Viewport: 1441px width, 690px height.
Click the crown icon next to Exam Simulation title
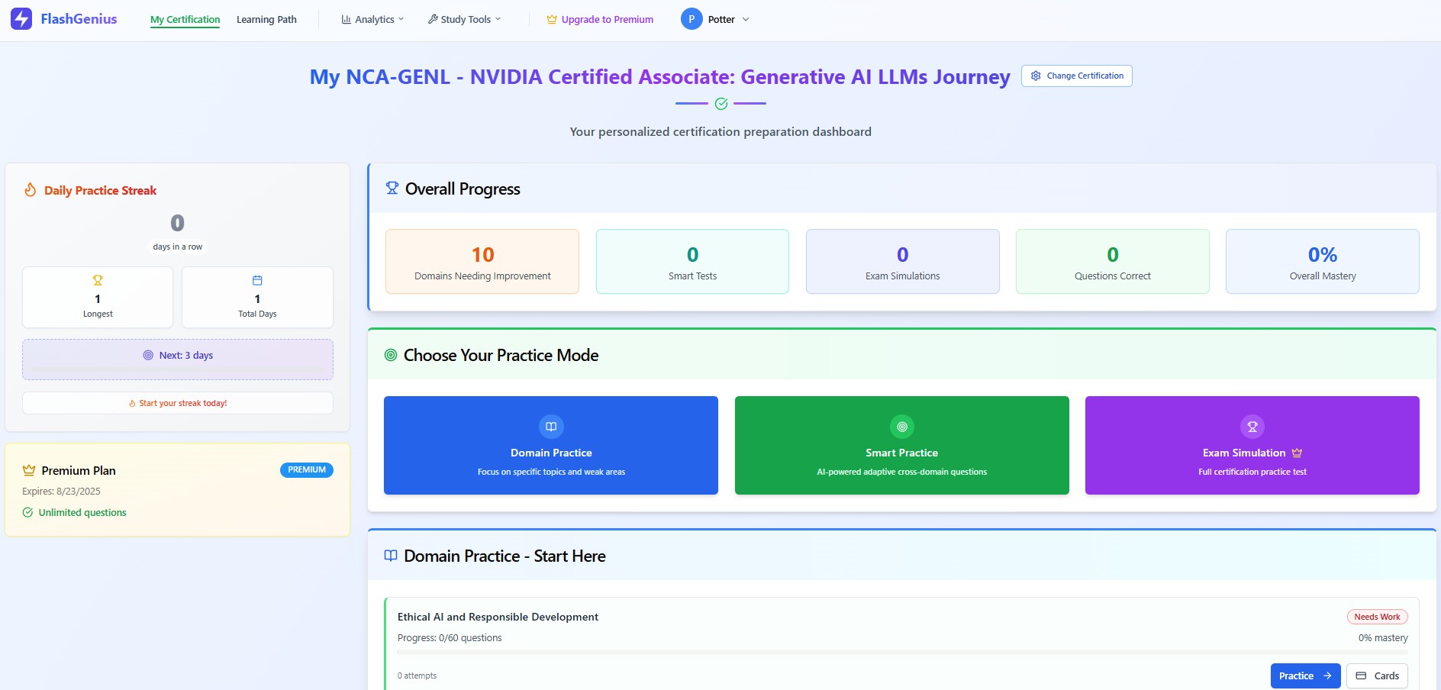point(1297,453)
